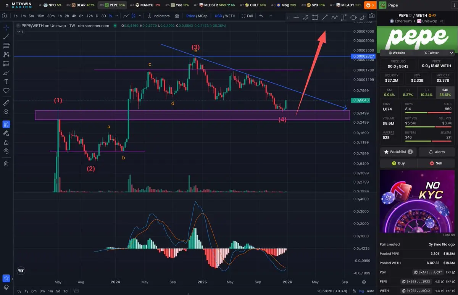Switch chart quote to USD
The width and height of the screenshot is (458, 295).
pos(218,16)
